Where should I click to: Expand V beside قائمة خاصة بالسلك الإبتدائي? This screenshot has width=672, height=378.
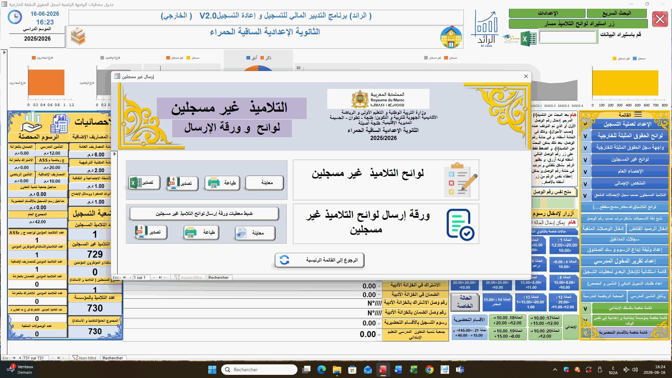pos(585,308)
